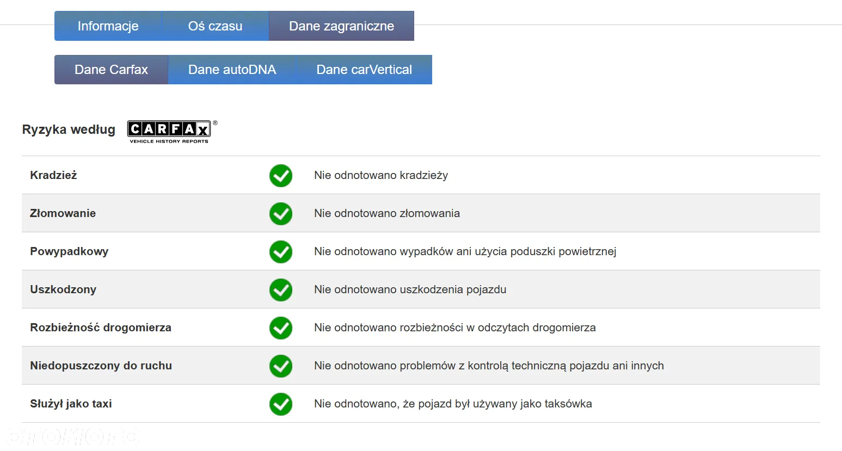Select the 'Uszkodzony' row label
Image resolution: width=842 pixels, height=451 pixels.
(x=63, y=289)
